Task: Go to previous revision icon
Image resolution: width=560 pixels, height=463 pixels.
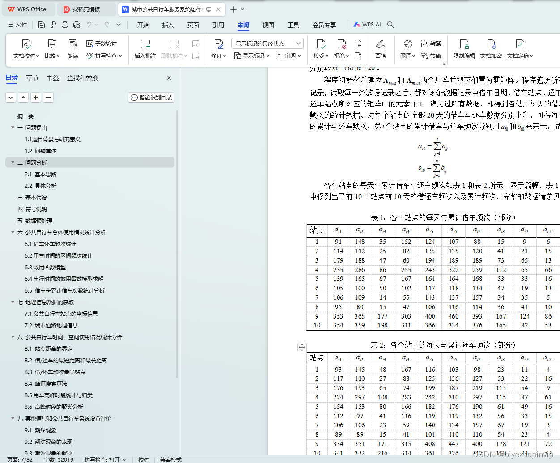Action: [x=358, y=43]
